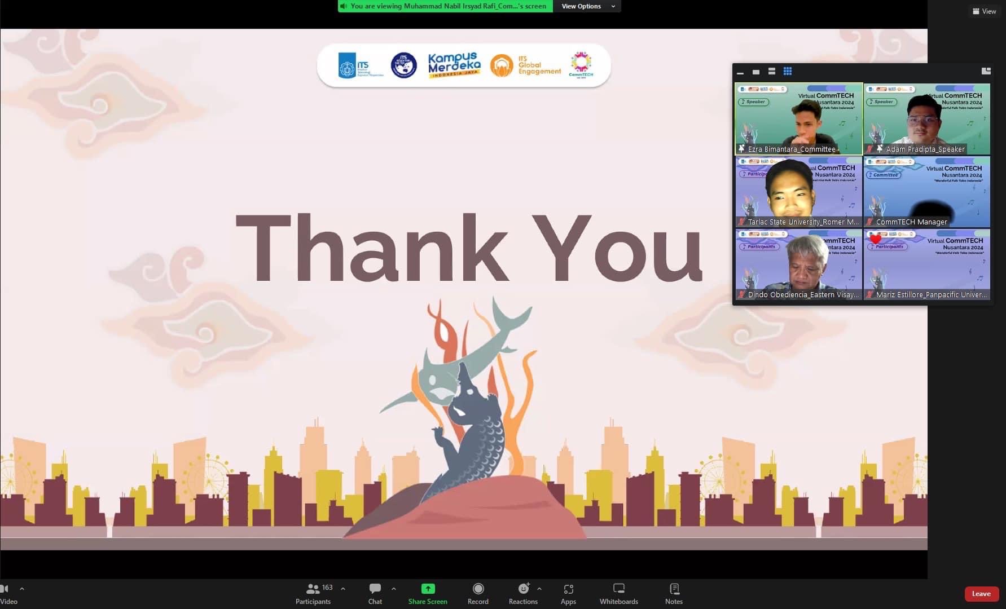This screenshot has height=609, width=1006.
Task: Expand the View Options dropdown
Action: tap(587, 6)
